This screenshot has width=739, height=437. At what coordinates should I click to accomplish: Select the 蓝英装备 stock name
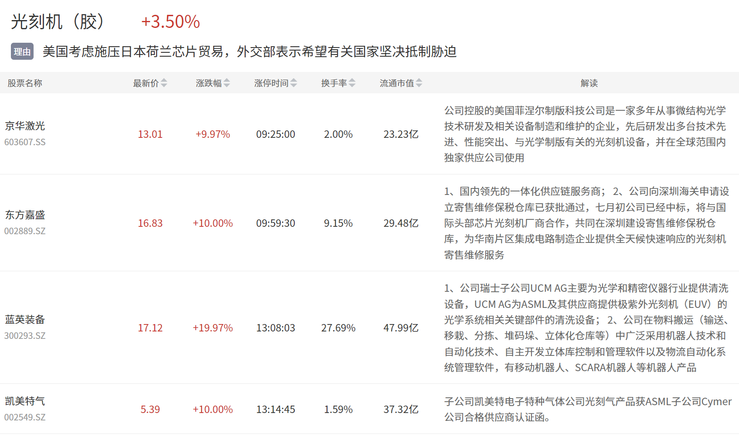(x=25, y=320)
